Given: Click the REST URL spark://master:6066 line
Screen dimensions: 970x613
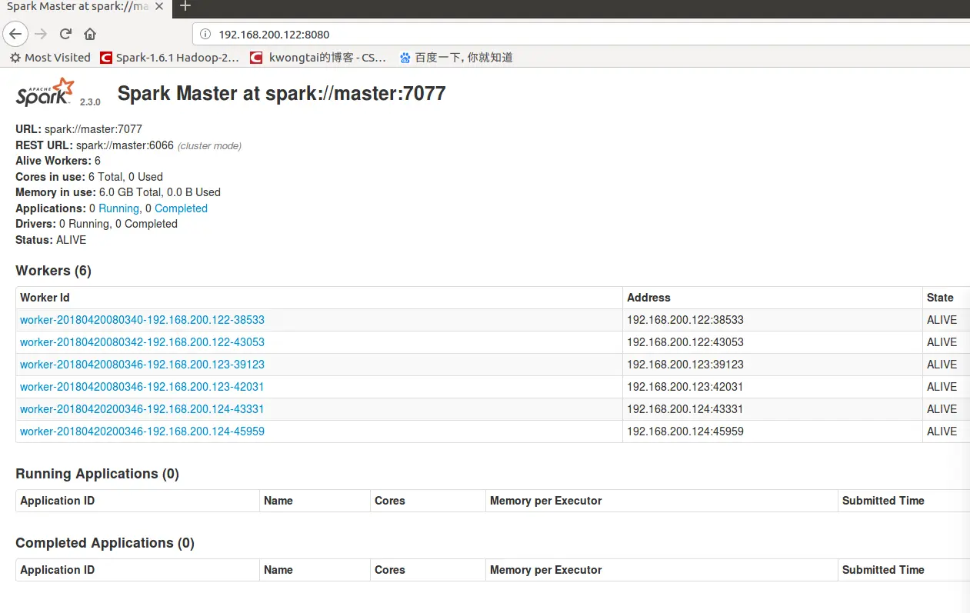Looking at the screenshot, I should (x=128, y=145).
